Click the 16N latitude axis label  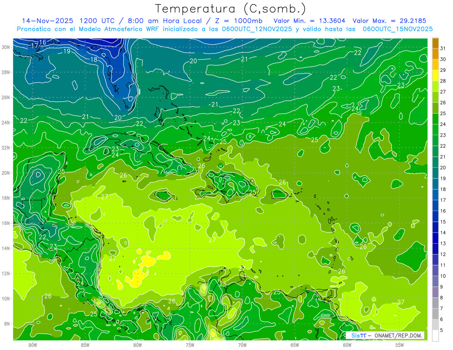(6, 223)
